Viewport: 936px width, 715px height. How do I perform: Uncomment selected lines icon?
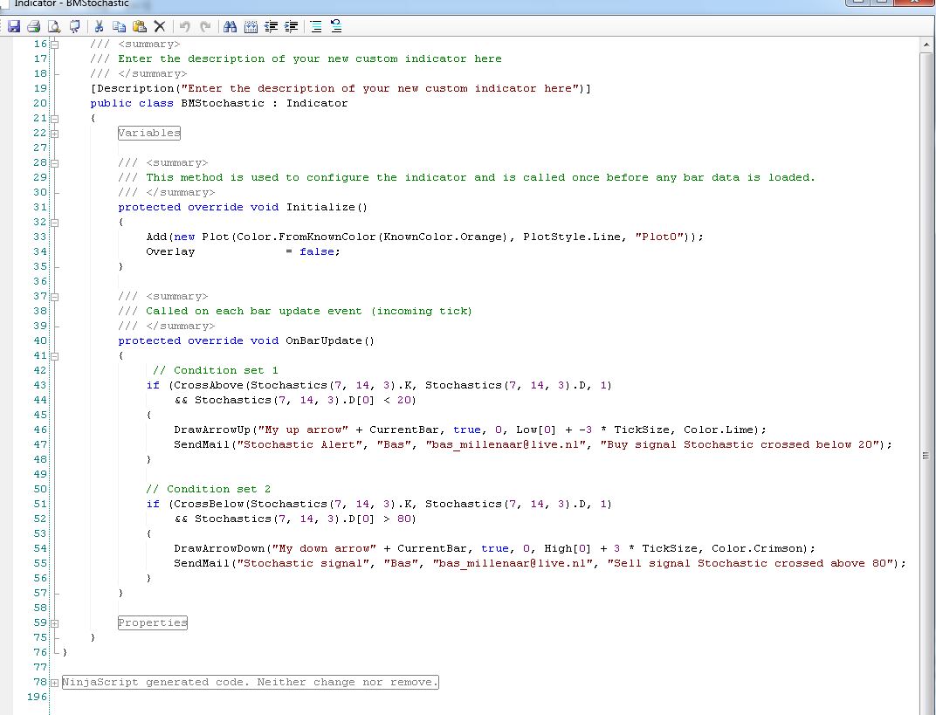336,26
